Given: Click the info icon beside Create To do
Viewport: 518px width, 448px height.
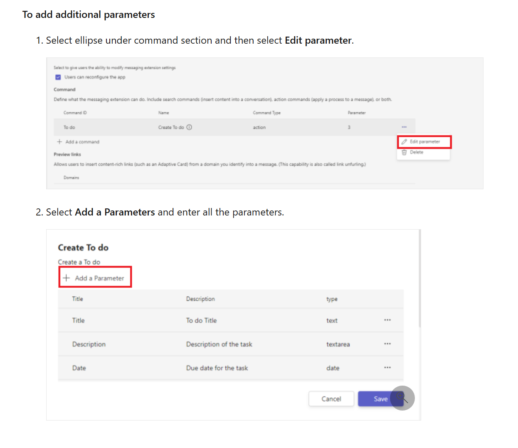Looking at the screenshot, I should (x=189, y=127).
